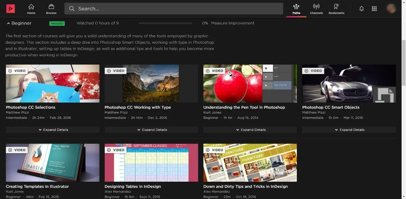Click the Pluralsight logo icon
Image resolution: width=406 pixels, height=199 pixels.
pyautogui.click(x=11, y=9)
